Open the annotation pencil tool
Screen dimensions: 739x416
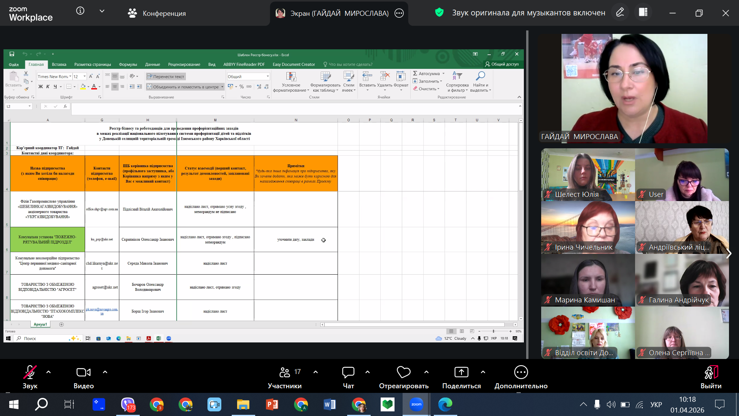tap(620, 13)
